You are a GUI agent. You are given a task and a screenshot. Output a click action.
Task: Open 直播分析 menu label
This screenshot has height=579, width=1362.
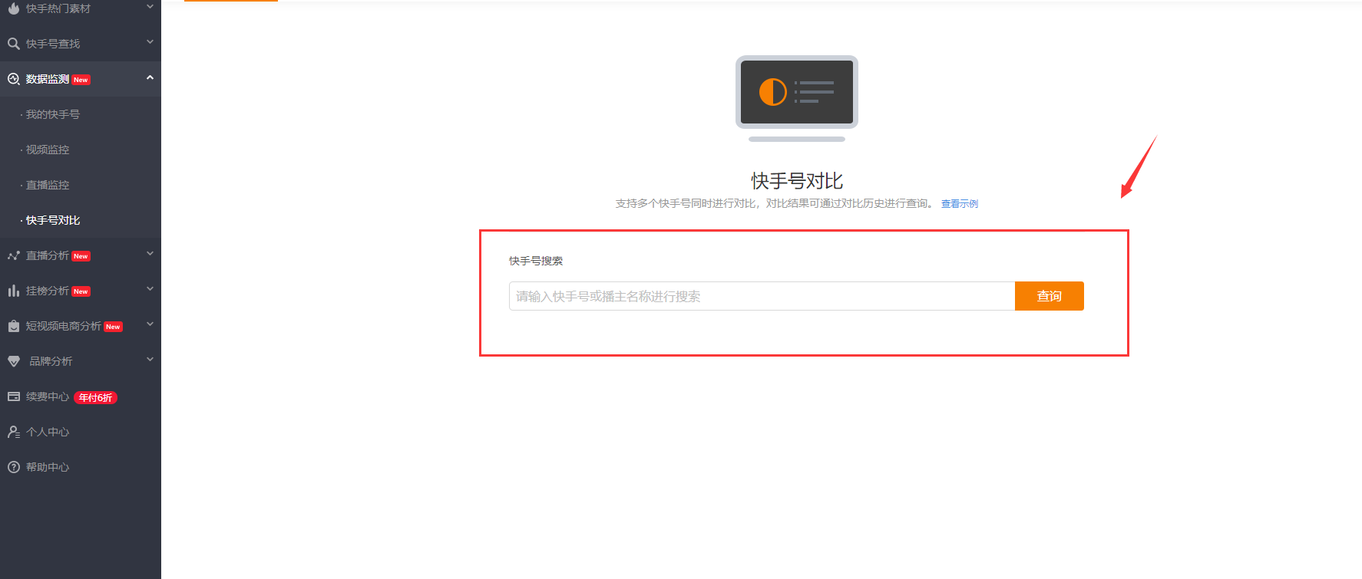click(x=48, y=255)
